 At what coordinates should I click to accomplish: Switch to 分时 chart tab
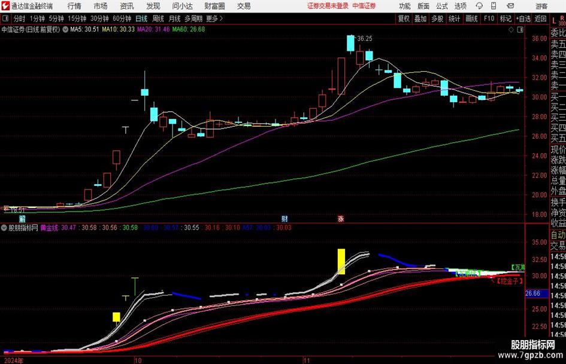tap(20, 19)
